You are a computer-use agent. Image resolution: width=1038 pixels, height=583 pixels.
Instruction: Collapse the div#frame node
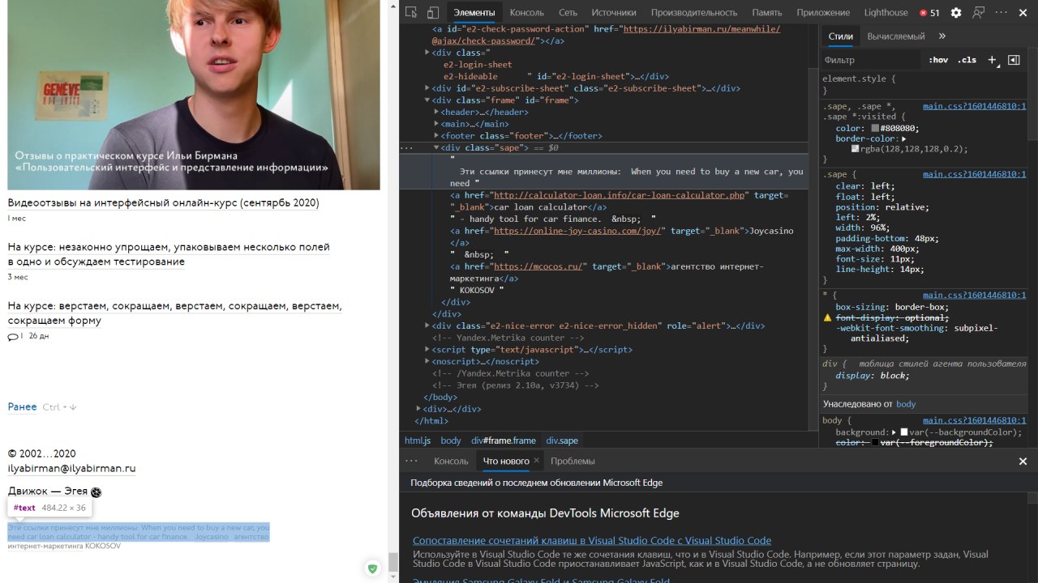coord(427,100)
